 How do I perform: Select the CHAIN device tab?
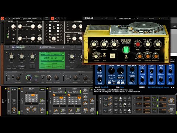[14, 89]
